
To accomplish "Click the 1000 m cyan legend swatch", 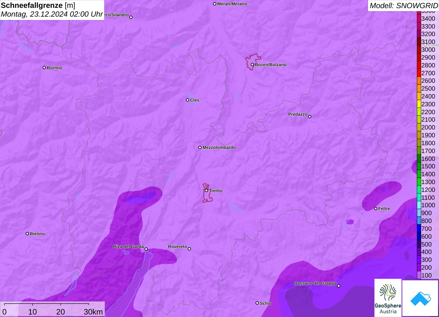I will (419, 205).
